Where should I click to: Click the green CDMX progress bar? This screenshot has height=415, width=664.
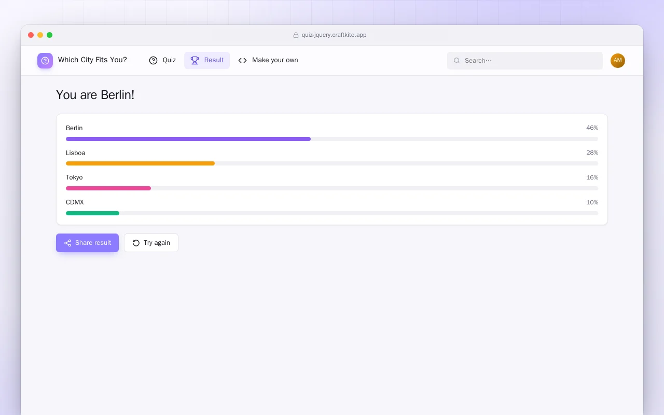[x=92, y=213]
